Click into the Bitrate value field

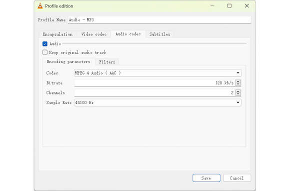(155, 83)
